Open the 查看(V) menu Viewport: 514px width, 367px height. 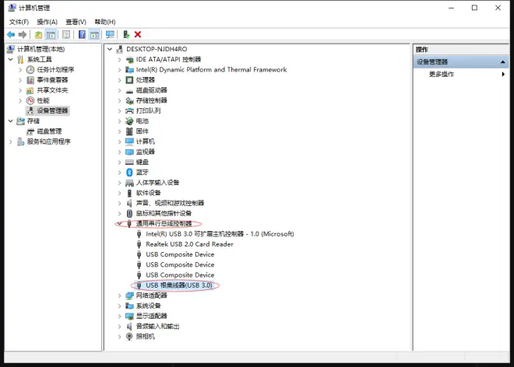click(76, 22)
